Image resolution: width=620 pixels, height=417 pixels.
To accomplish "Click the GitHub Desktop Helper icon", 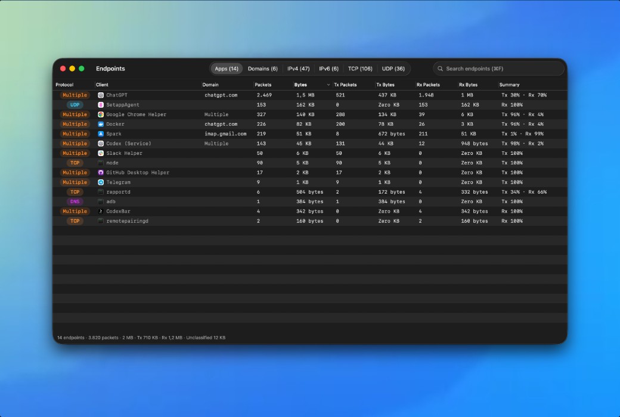I will (101, 173).
